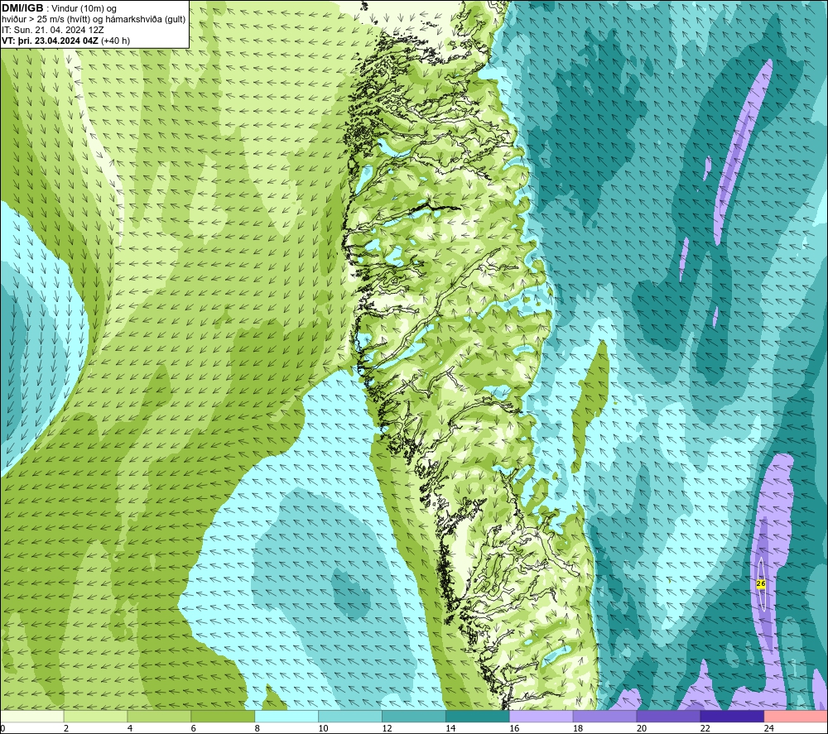Select the 16–18 m/s light purple swatch
Viewport: 828px width, 734px height.
point(542,717)
